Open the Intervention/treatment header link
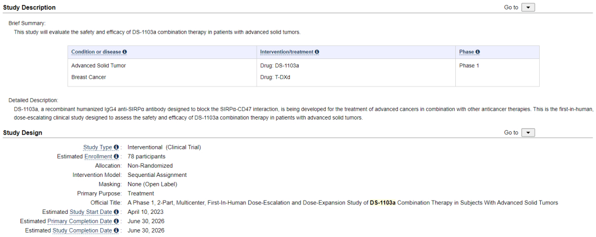The width and height of the screenshot is (596, 237). tap(286, 52)
